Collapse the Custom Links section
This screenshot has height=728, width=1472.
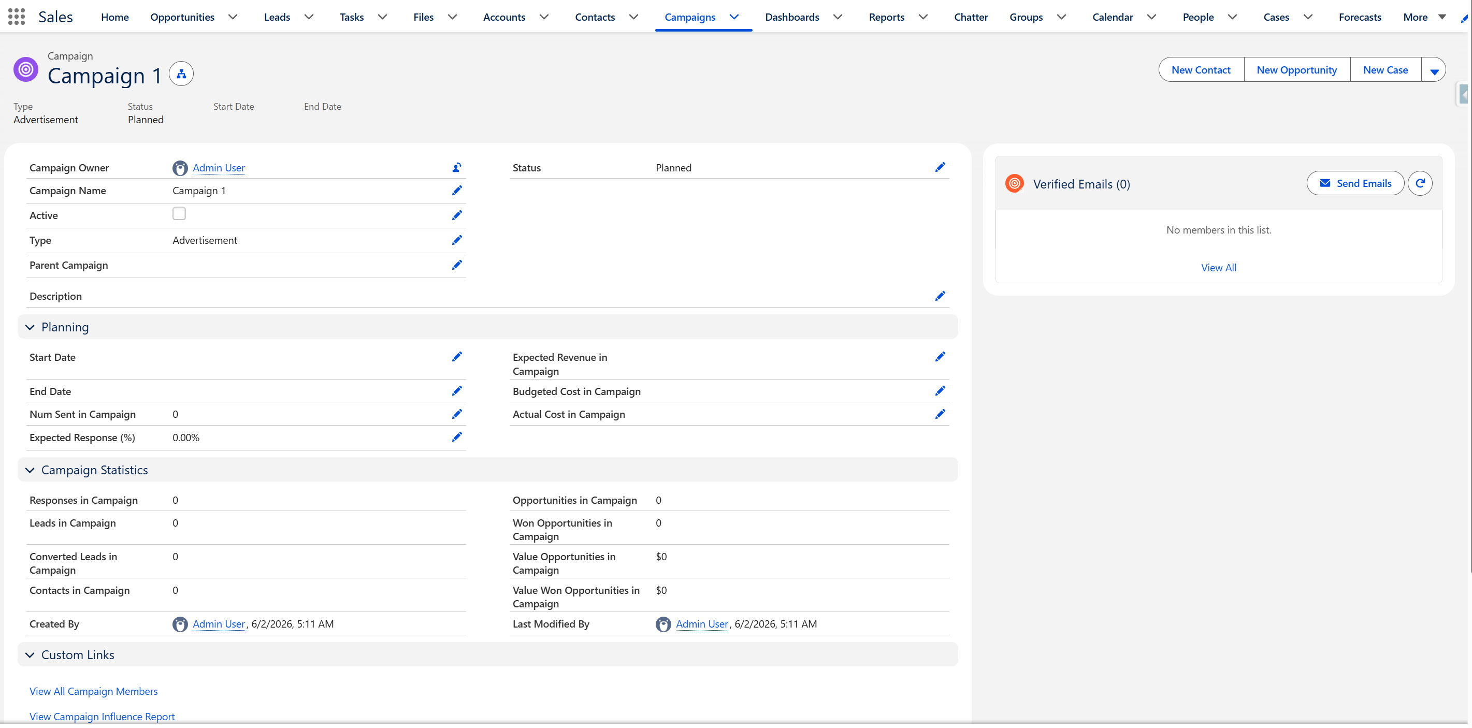30,656
